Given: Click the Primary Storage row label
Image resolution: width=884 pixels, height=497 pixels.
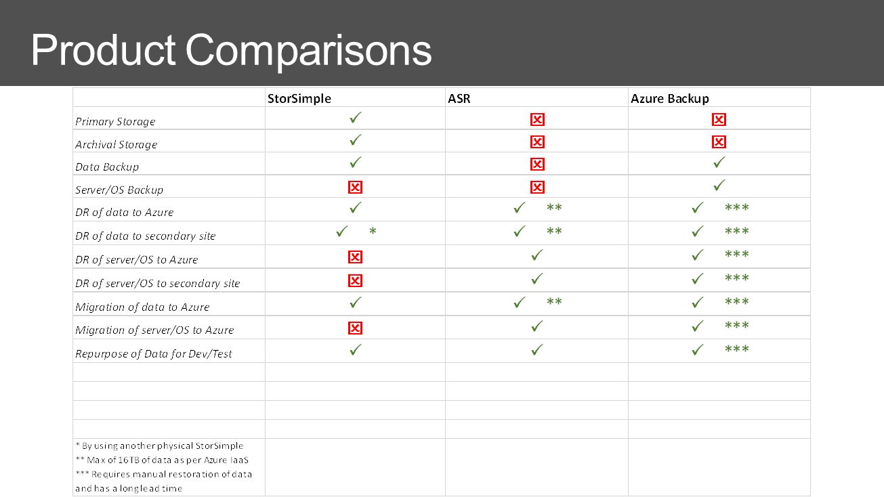Looking at the screenshot, I should click(x=115, y=122).
